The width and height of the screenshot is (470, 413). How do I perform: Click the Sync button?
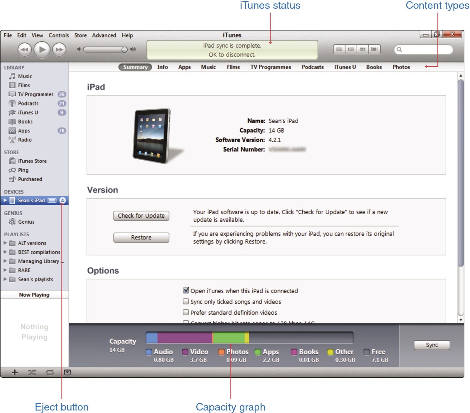[432, 345]
